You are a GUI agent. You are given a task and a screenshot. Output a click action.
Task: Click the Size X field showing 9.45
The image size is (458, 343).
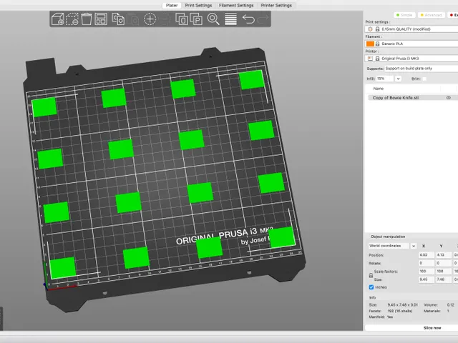(427, 279)
